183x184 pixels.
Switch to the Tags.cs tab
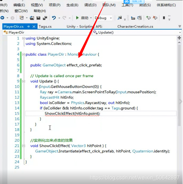tap(45, 26)
